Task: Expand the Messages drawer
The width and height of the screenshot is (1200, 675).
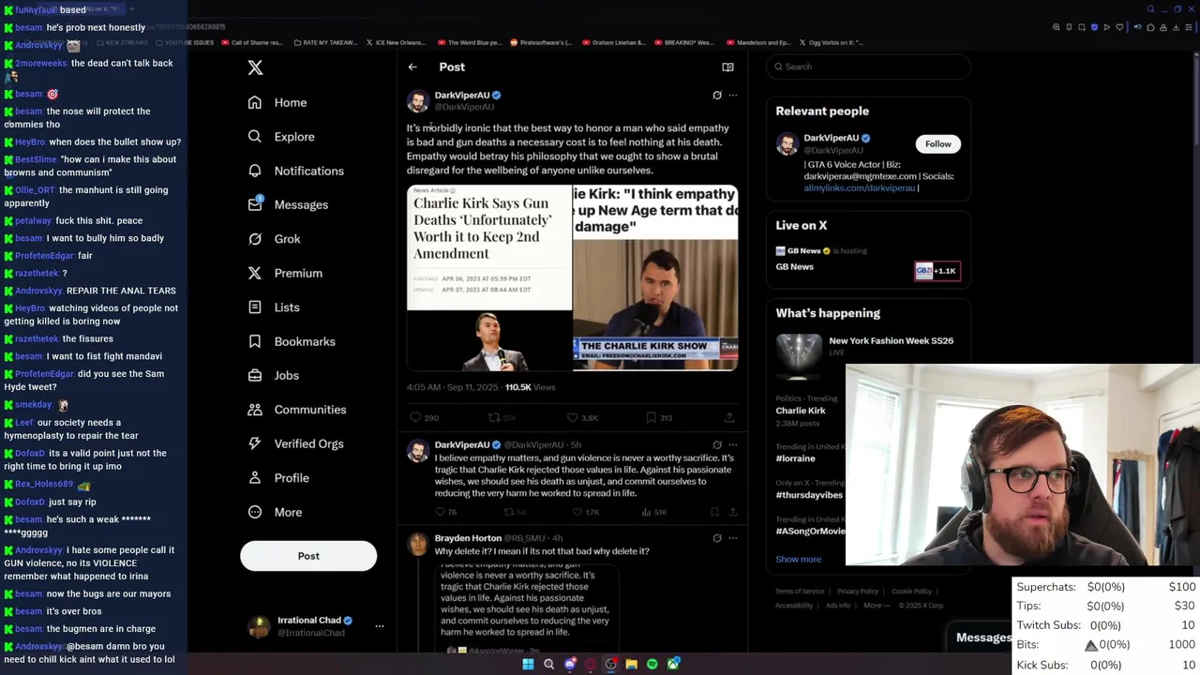Action: (982, 637)
